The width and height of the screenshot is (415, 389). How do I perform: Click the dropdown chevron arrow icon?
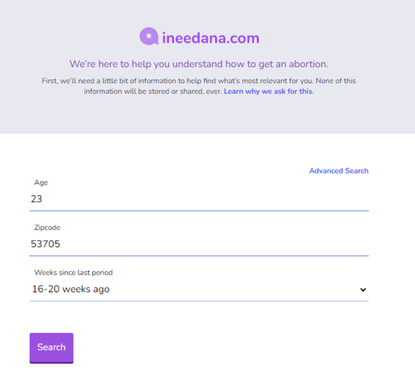pos(363,290)
